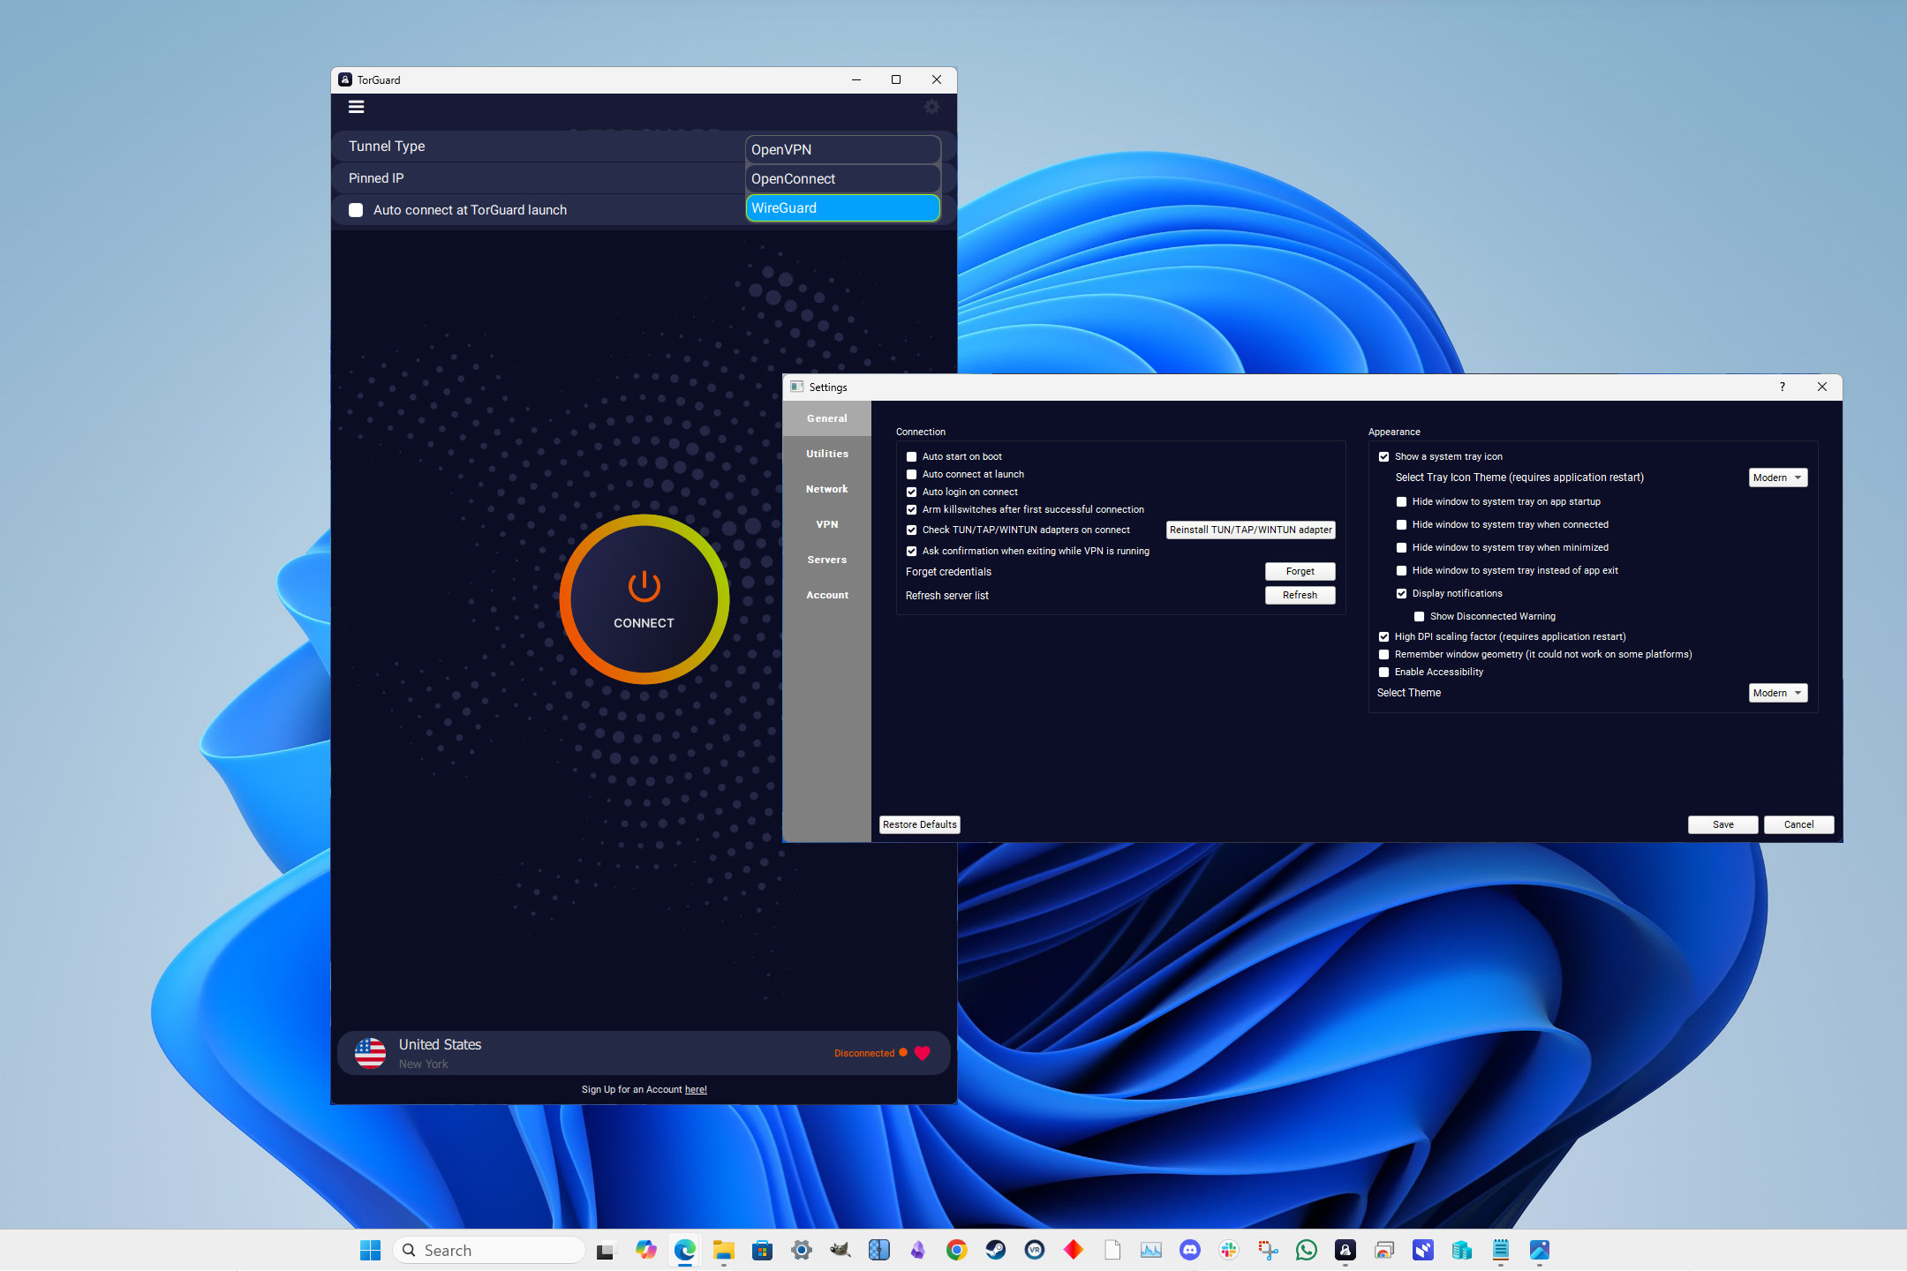
Task: Open the General settings tab
Action: click(x=829, y=417)
